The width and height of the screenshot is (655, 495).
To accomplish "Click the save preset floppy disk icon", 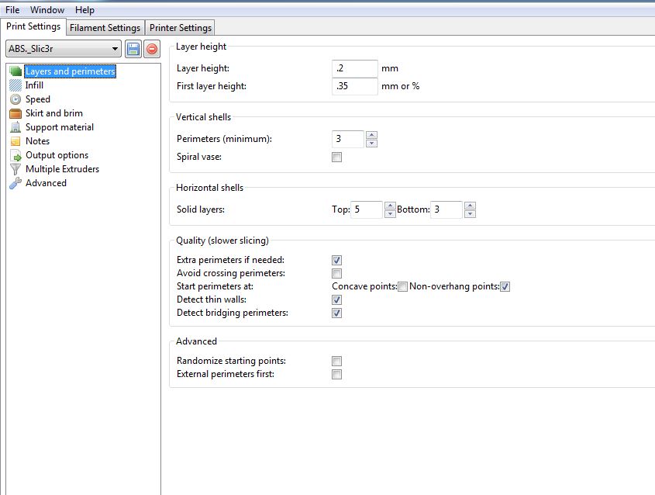I will pos(133,49).
